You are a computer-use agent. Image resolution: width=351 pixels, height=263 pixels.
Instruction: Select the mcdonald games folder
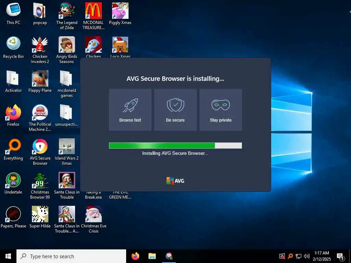(x=67, y=84)
